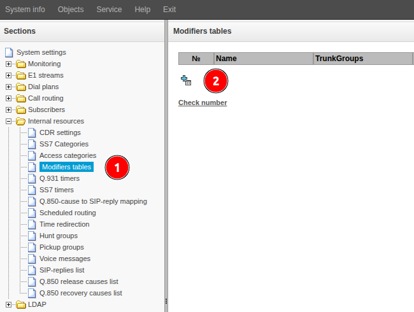Open the Objects menu
Screen dimensions: 414x312
click(x=71, y=10)
